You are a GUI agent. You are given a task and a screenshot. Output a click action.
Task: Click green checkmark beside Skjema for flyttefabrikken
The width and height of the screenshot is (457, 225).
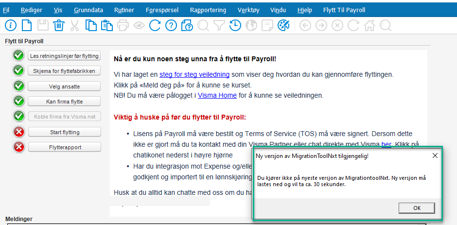click(x=18, y=70)
